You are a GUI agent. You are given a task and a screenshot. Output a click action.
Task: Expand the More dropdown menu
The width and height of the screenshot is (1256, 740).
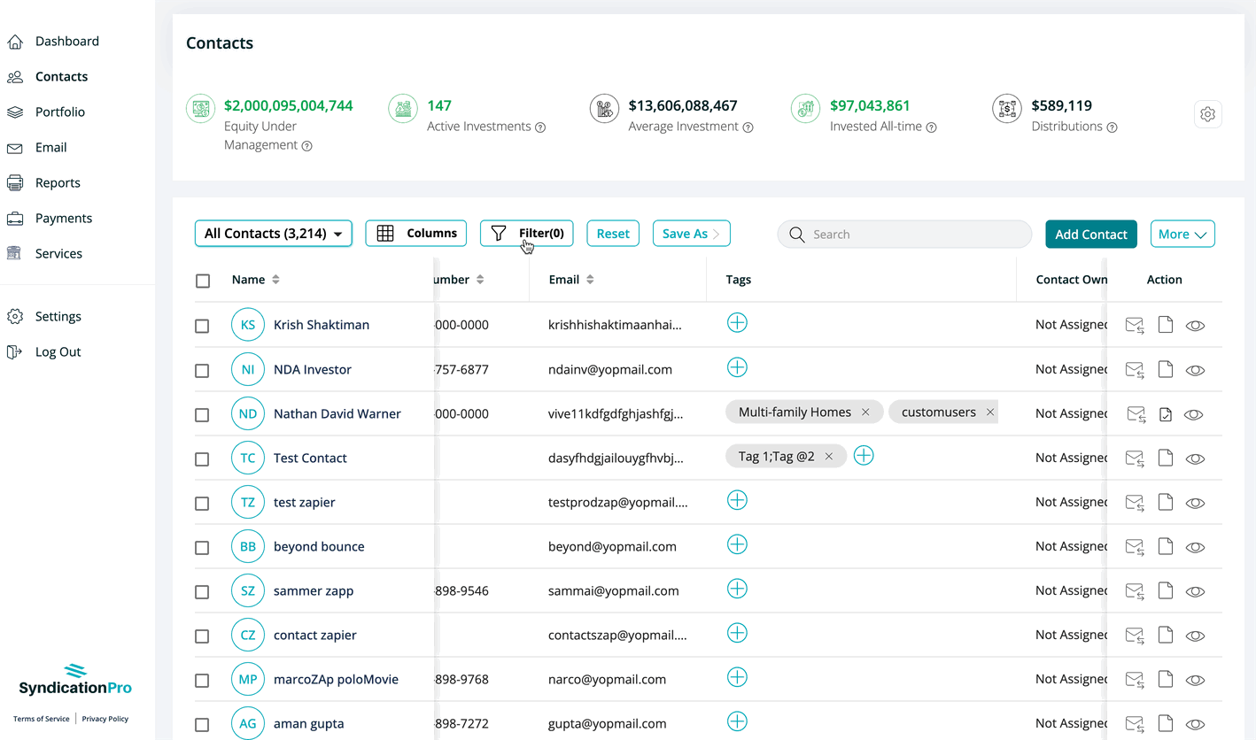1182,234
